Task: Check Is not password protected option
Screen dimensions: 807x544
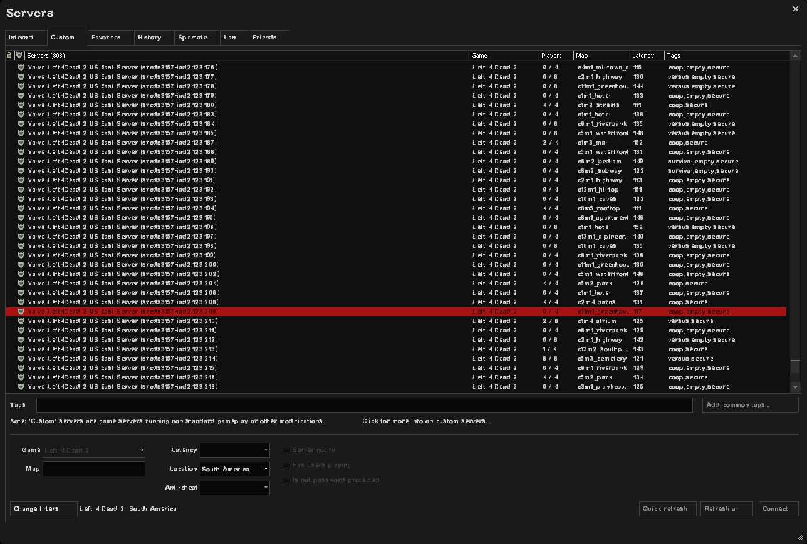Action: tap(286, 480)
